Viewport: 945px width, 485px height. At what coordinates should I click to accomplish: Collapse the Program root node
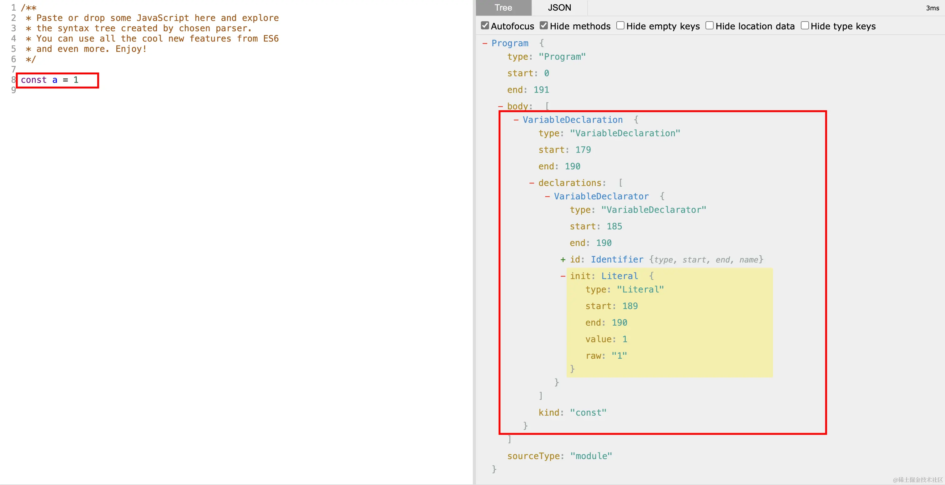click(x=485, y=43)
